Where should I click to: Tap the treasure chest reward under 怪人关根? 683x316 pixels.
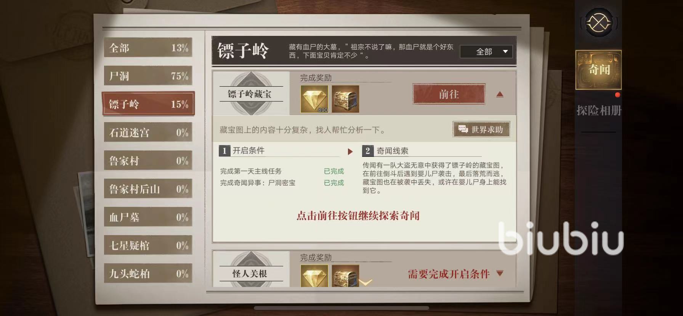pos(345,276)
